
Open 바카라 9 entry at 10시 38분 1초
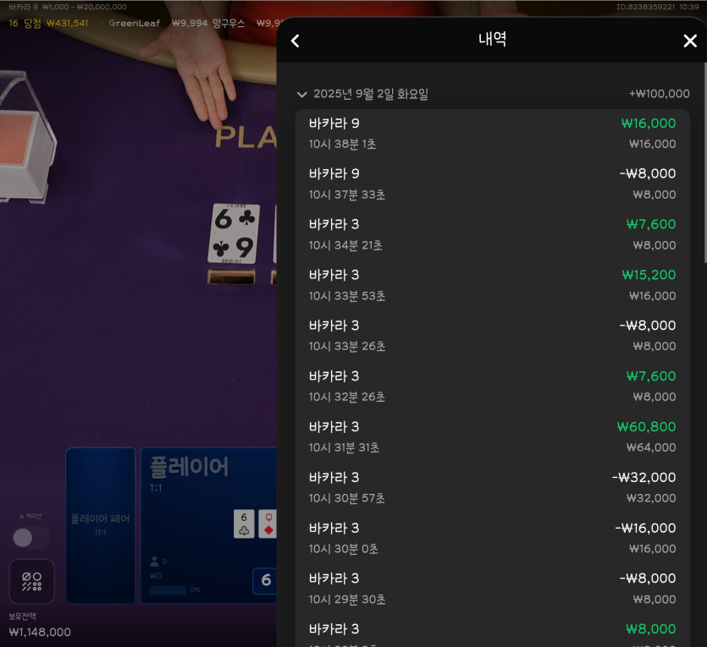[x=493, y=134]
